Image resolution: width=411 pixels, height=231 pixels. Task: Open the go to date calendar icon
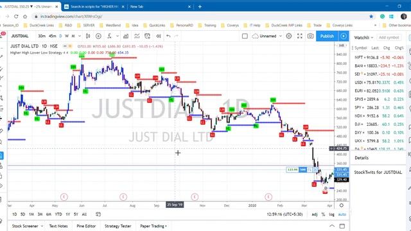(x=98, y=214)
